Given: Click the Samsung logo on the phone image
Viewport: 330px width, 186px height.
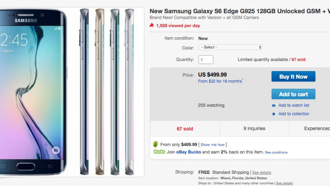Looking at the screenshot, I should tap(26, 21).
